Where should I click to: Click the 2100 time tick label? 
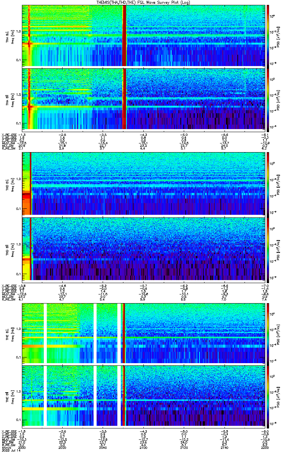click(x=143, y=448)
